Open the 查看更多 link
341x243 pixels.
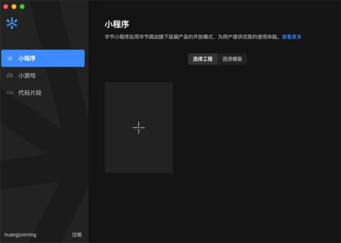pos(292,36)
